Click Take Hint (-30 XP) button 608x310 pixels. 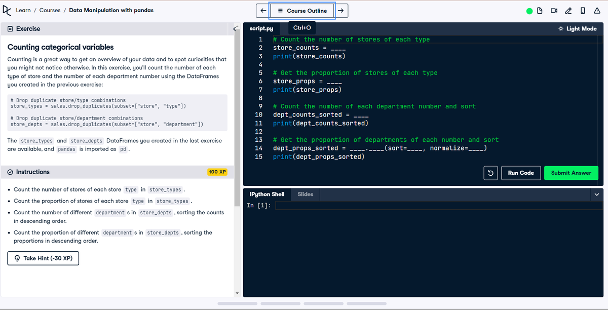tap(44, 258)
